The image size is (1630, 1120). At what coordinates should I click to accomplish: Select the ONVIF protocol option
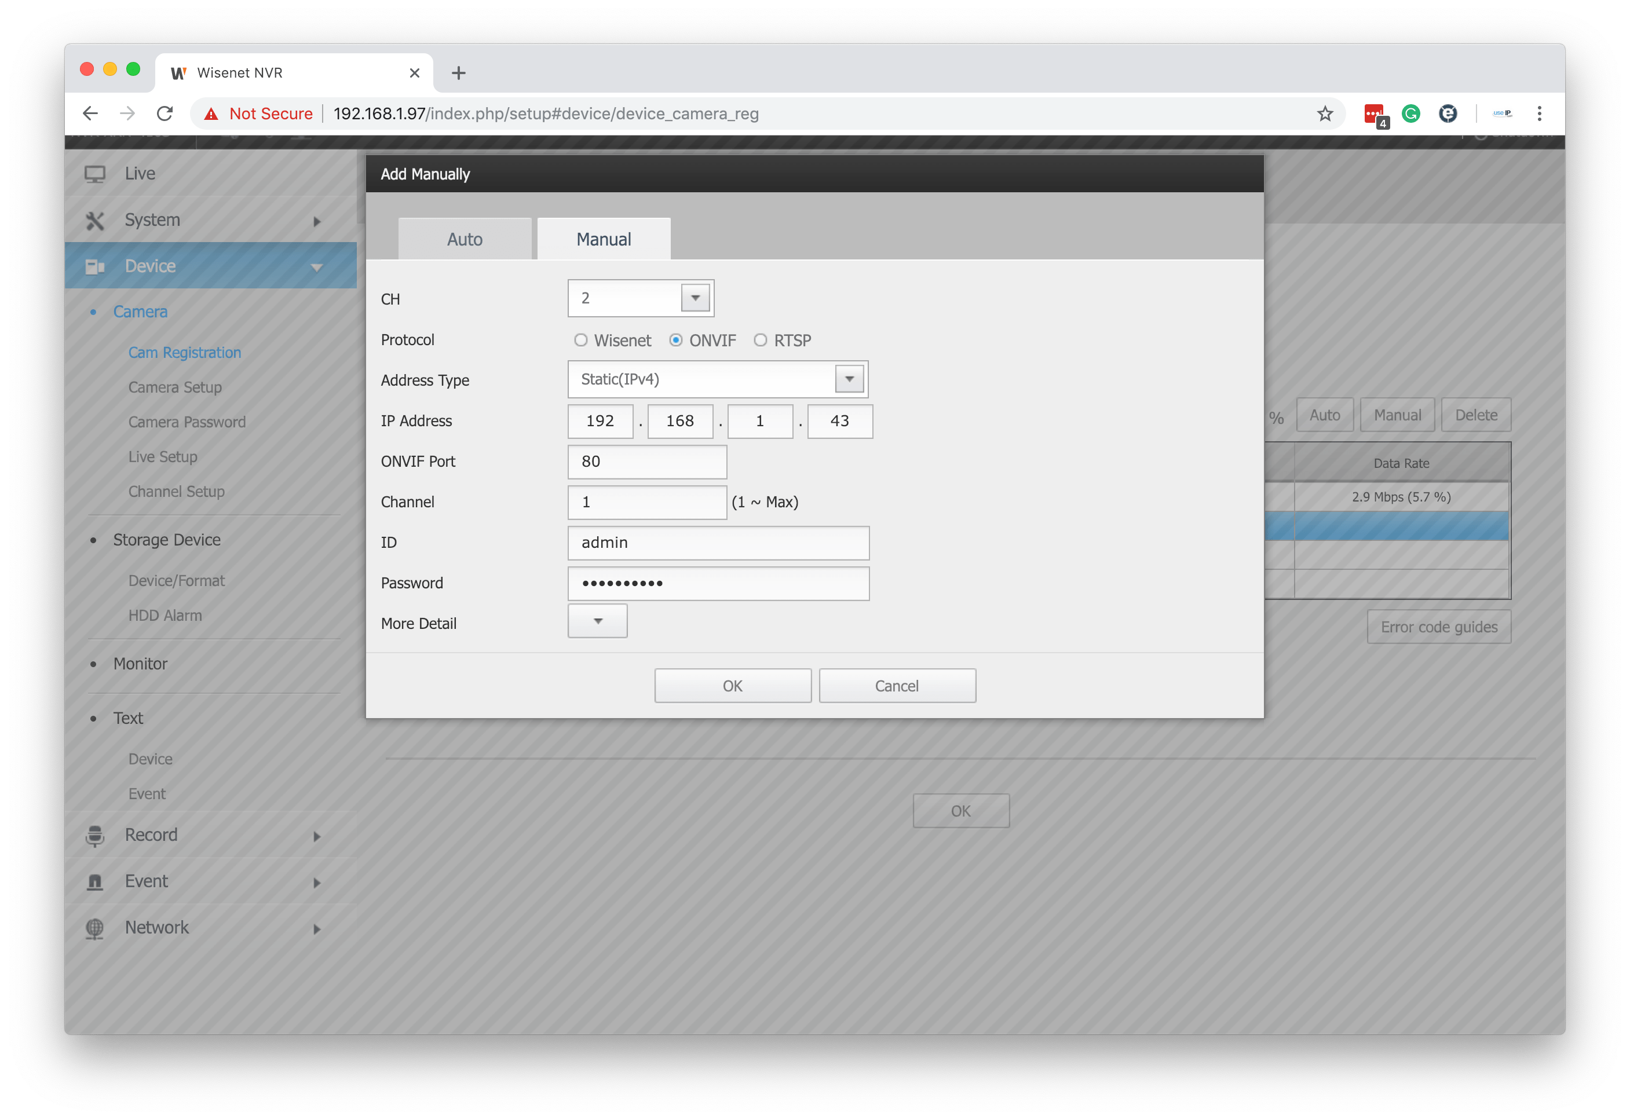pyautogui.click(x=676, y=341)
